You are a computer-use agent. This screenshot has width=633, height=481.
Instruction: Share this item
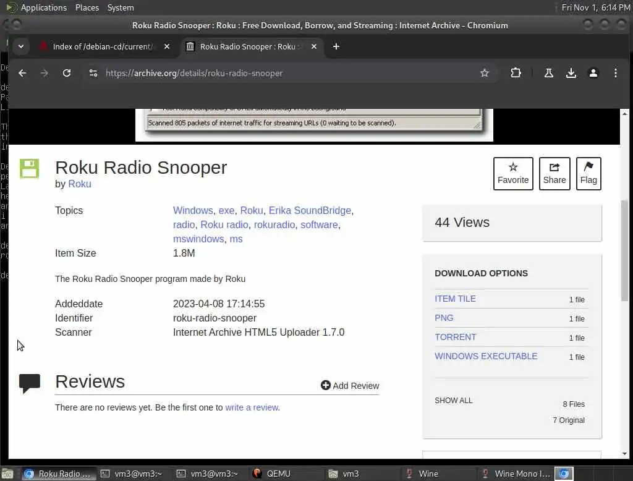(x=554, y=174)
